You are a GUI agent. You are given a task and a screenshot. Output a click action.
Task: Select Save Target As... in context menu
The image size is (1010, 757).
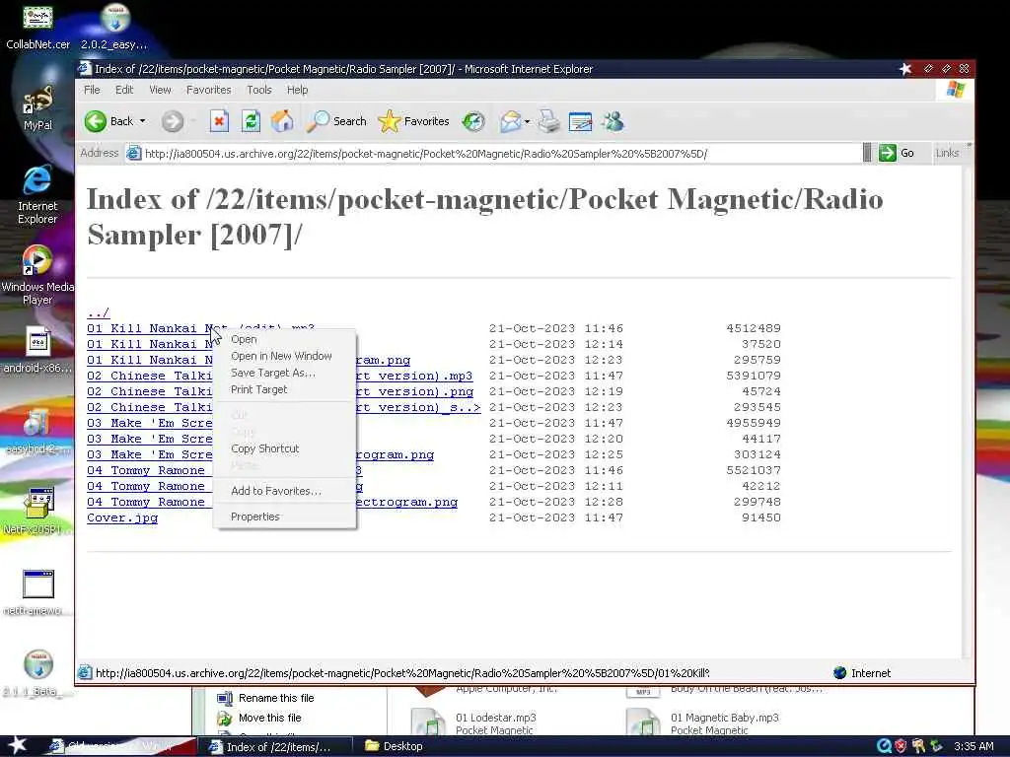[x=284, y=373]
